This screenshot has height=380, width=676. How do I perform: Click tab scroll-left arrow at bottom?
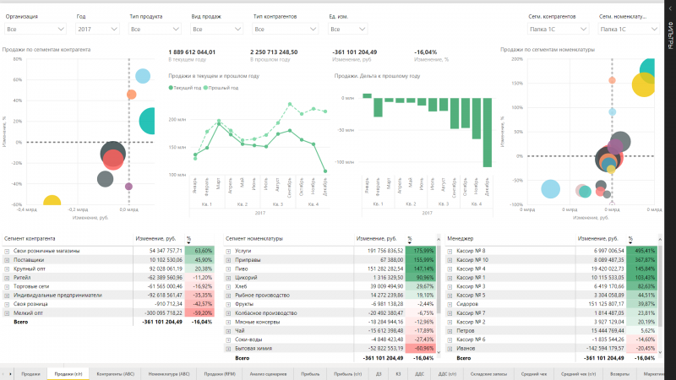[5, 372]
